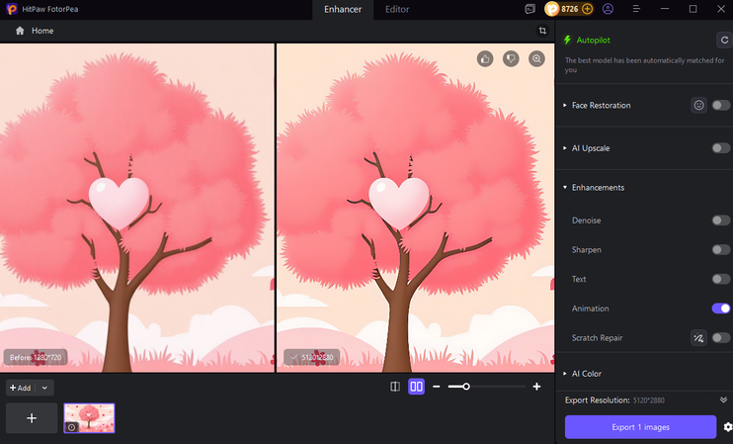Select the side-by-side compare view icon
The image size is (733, 444).
tap(417, 387)
